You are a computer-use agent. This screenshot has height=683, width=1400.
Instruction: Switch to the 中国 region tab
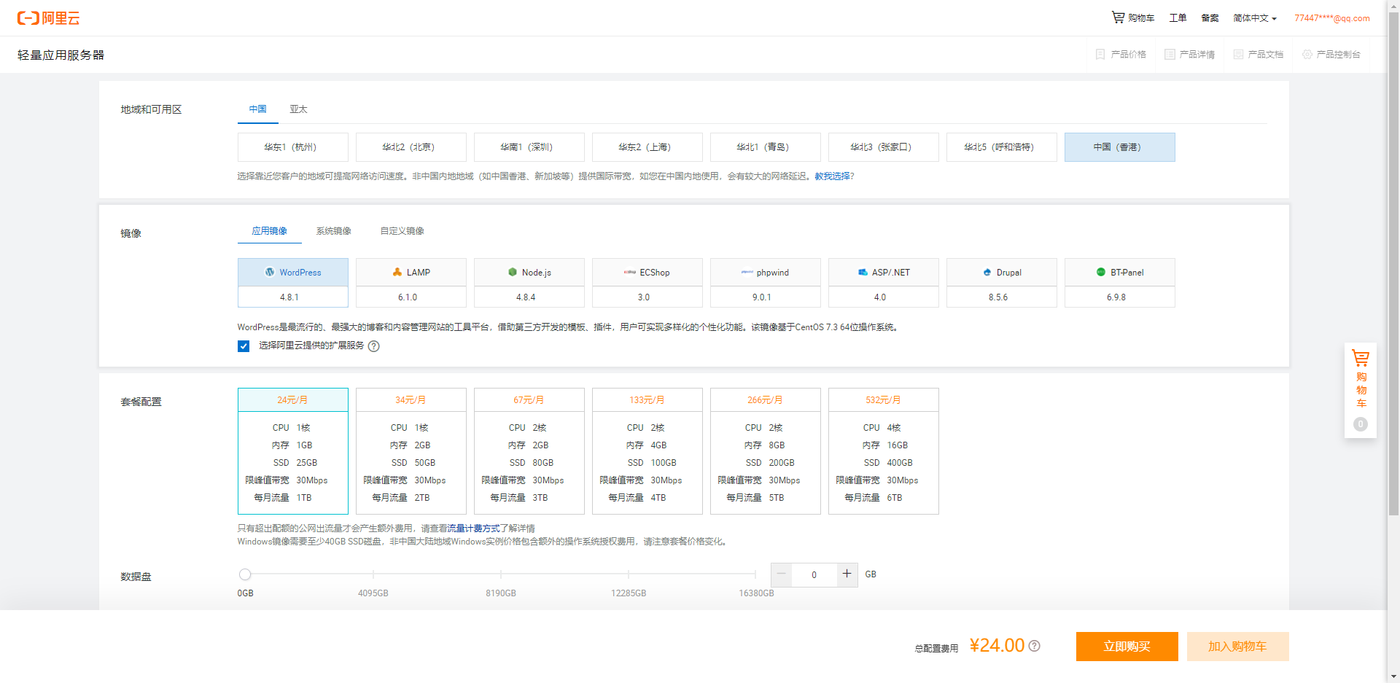pyautogui.click(x=258, y=109)
